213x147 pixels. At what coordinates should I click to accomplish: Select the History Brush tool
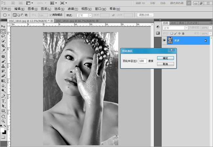[3, 71]
